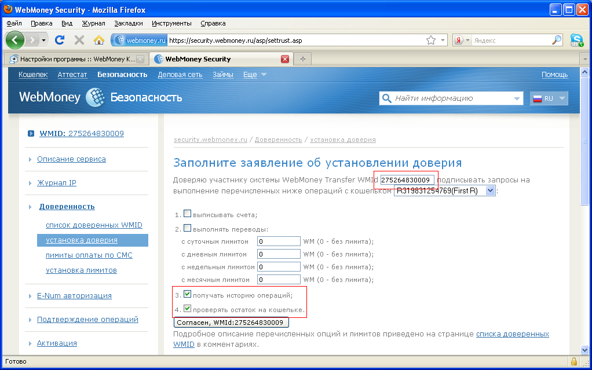Open the Закладки menu
Viewport: 592px width, 370px height.
tap(129, 23)
